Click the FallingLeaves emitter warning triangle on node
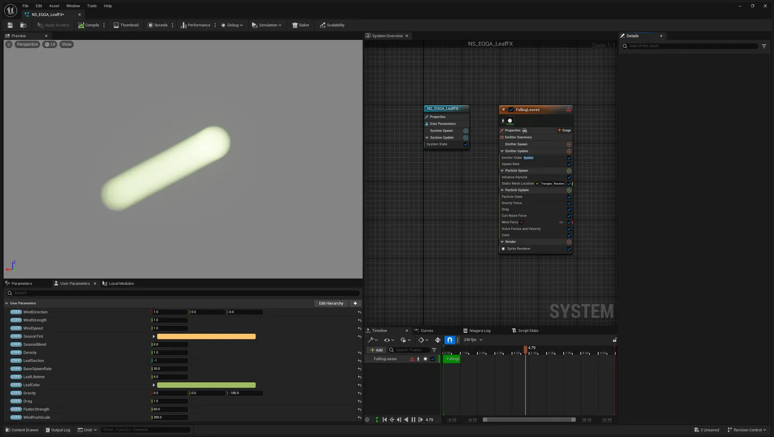This screenshot has height=437, width=774. [x=568, y=110]
